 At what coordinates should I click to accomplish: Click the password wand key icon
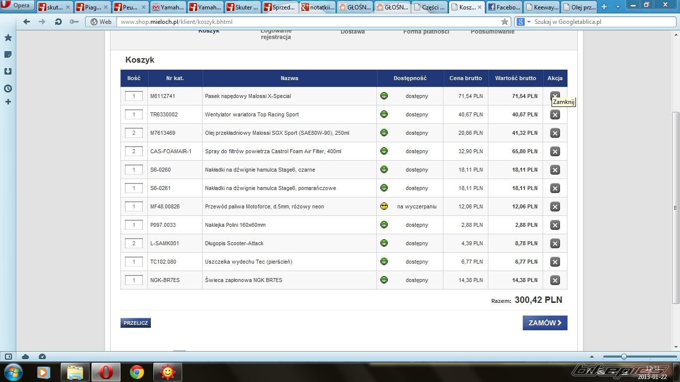tap(74, 22)
